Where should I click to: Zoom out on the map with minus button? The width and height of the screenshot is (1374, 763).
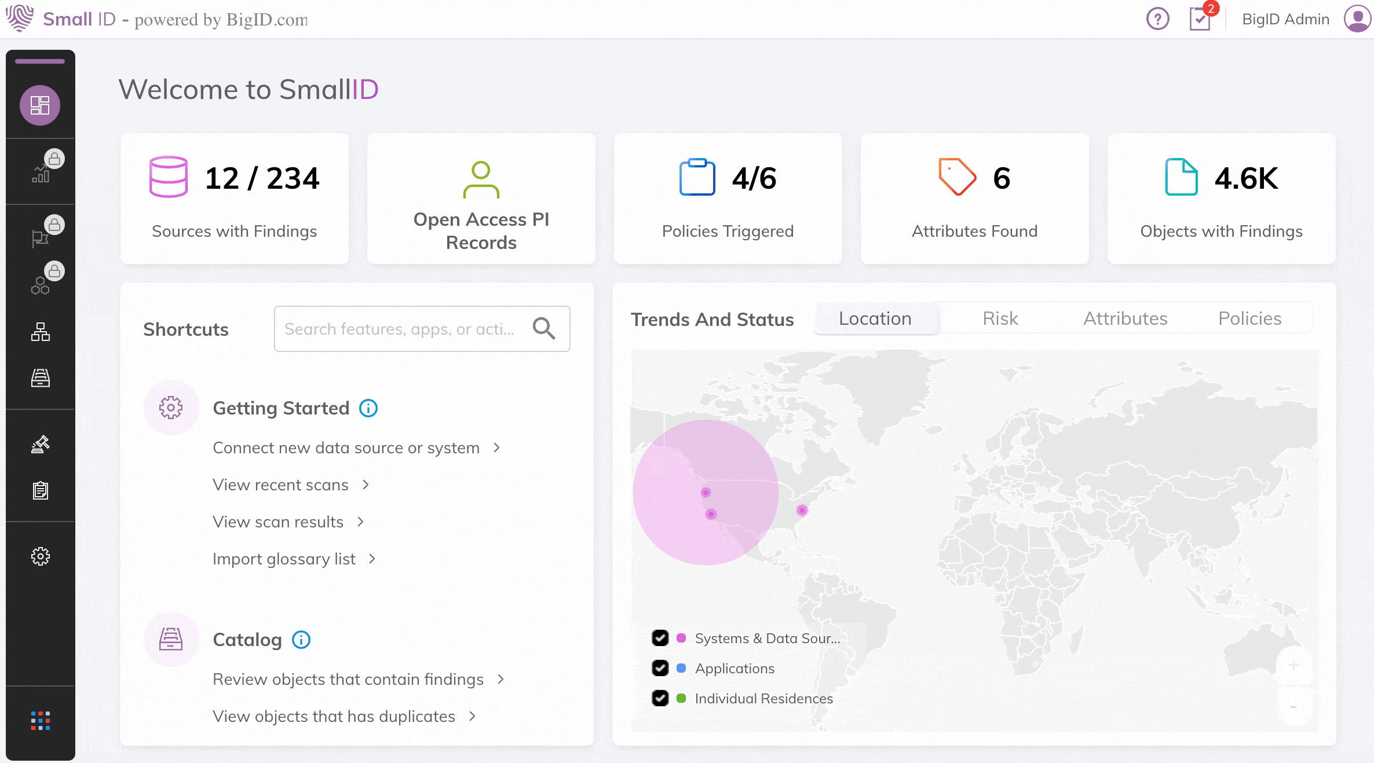(1294, 707)
